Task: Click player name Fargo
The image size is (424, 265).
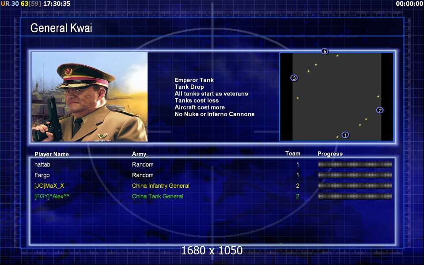Action: click(42, 175)
